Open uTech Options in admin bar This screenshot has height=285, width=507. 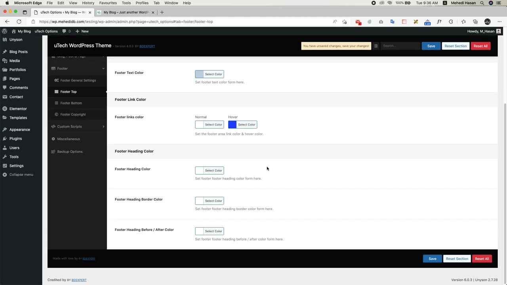pos(46,31)
